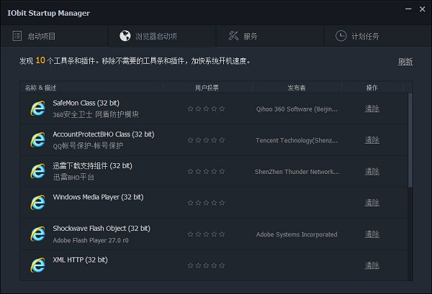Click publisher 'Tencent Technology(Shenz...'
This screenshot has width=432, height=294.
(x=297, y=141)
